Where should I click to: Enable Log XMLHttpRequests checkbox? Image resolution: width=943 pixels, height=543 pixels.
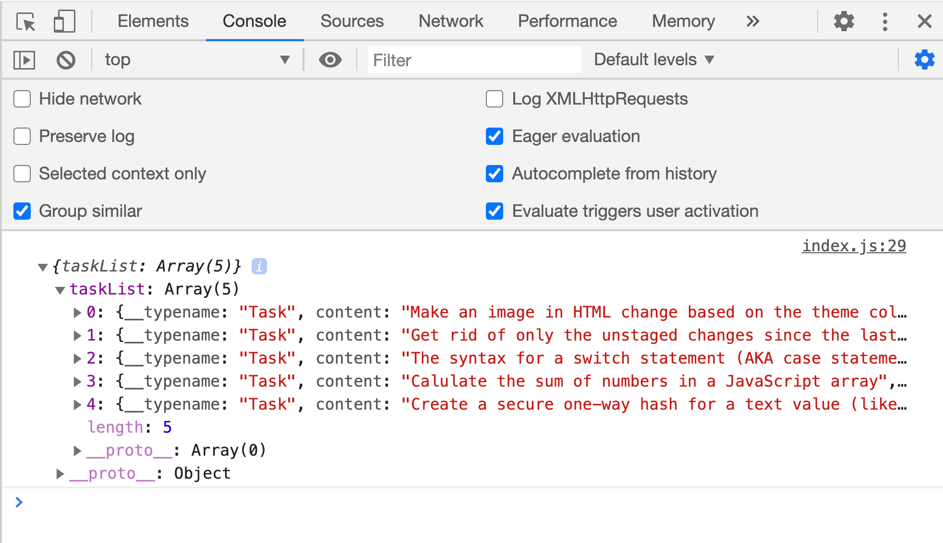[495, 99]
